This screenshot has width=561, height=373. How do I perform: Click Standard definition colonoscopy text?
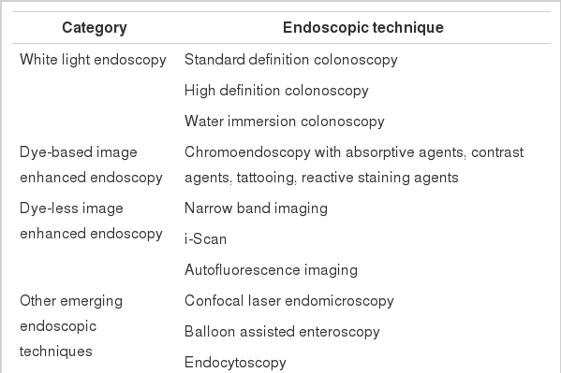click(291, 60)
